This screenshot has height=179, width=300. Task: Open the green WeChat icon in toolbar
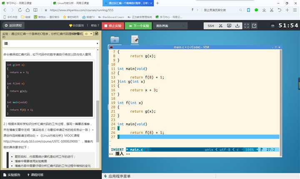(x=256, y=10)
